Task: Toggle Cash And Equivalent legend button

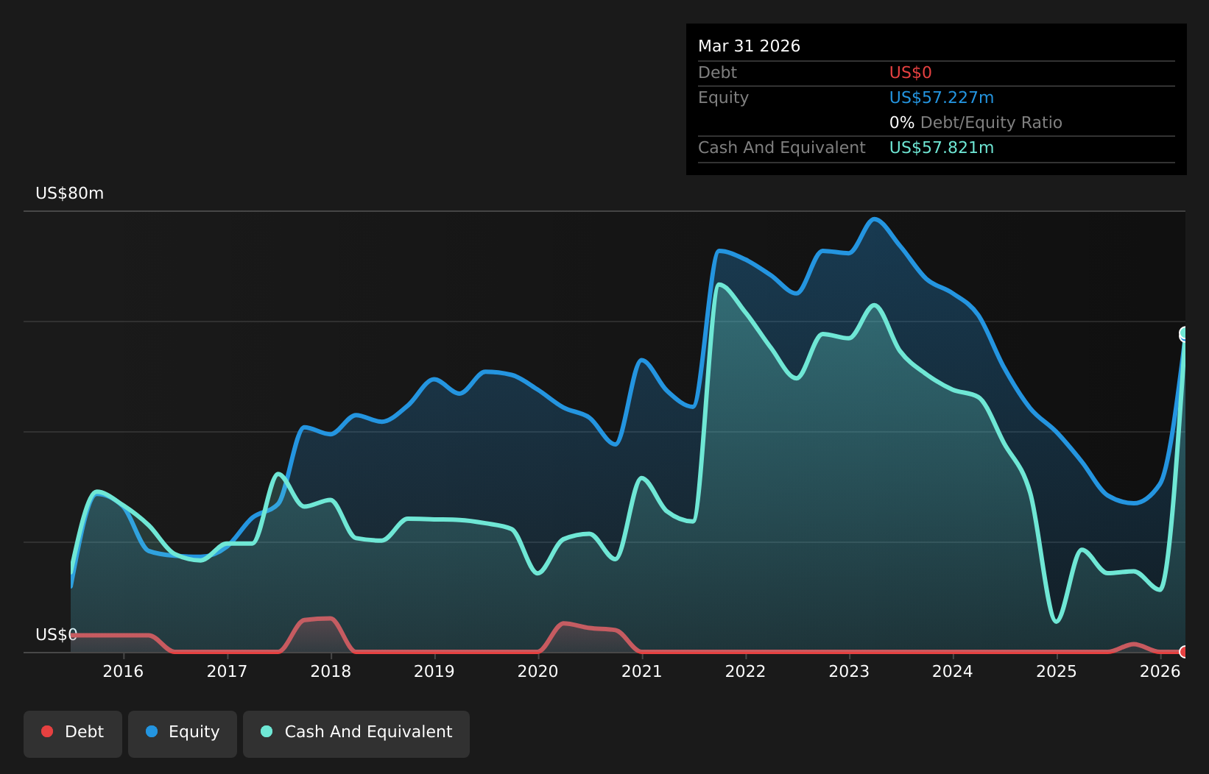Action: [356, 734]
